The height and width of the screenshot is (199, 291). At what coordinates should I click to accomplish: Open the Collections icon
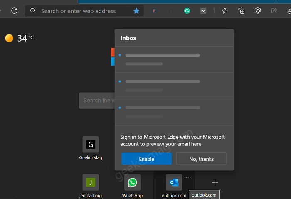point(241,11)
